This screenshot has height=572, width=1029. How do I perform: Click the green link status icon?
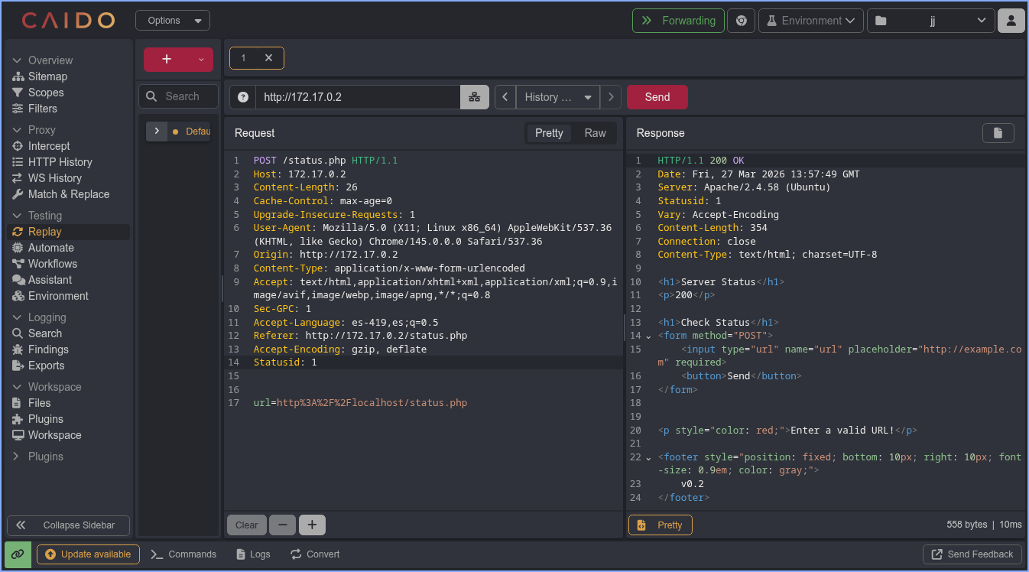coord(18,554)
